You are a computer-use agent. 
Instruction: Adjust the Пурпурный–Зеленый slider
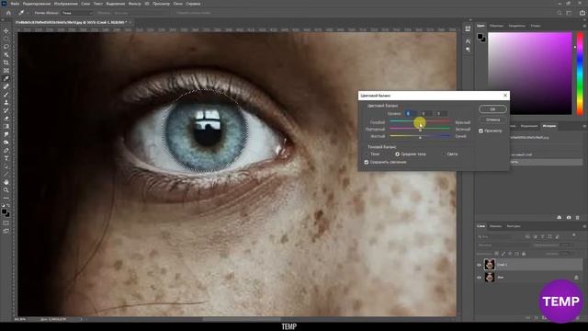pyautogui.click(x=420, y=129)
